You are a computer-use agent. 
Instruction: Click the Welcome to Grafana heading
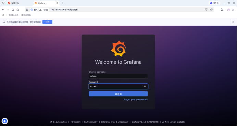coord(118,62)
